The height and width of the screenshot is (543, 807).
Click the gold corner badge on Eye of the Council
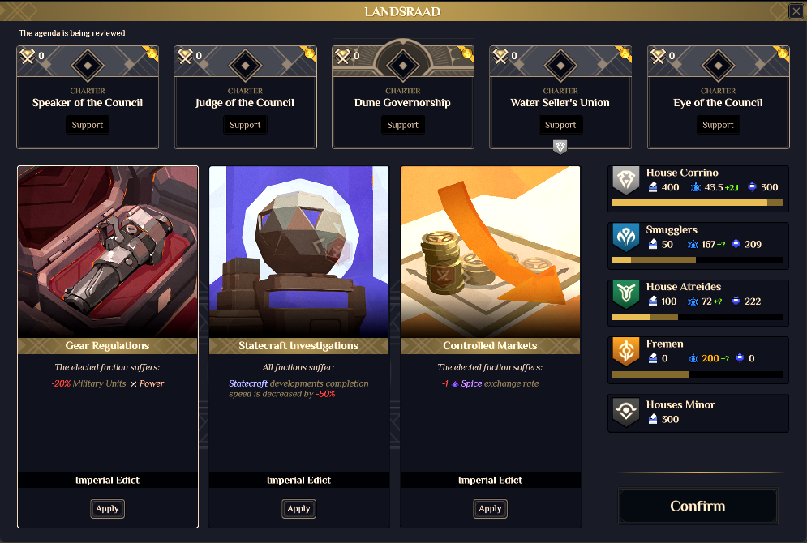click(x=783, y=53)
